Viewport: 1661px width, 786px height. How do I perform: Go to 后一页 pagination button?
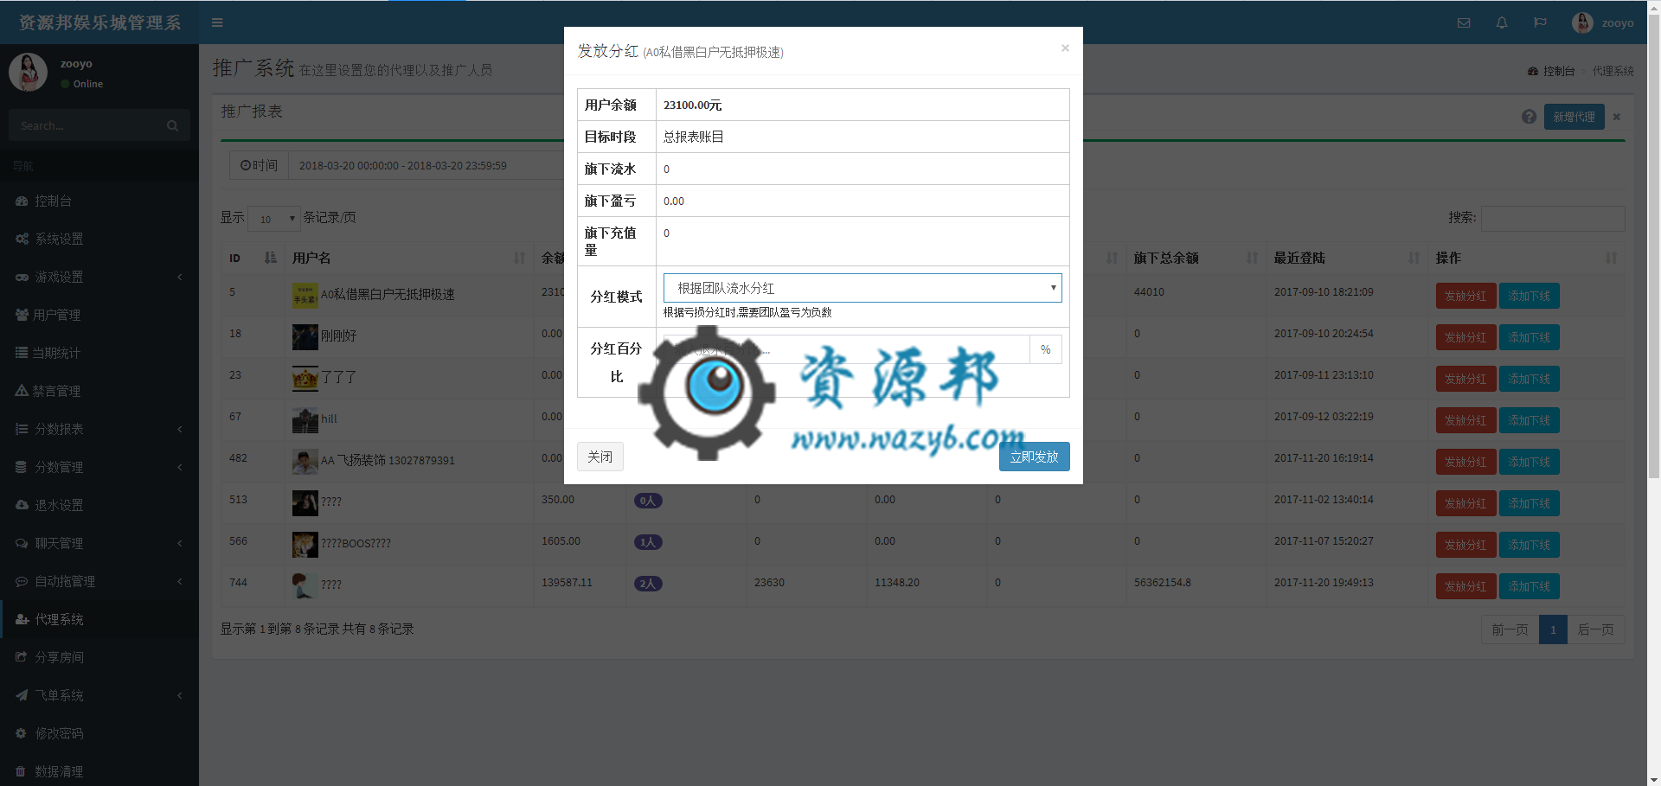click(1595, 629)
